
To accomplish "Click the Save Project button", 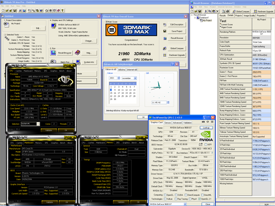I will pyautogui.click(x=177, y=31).
